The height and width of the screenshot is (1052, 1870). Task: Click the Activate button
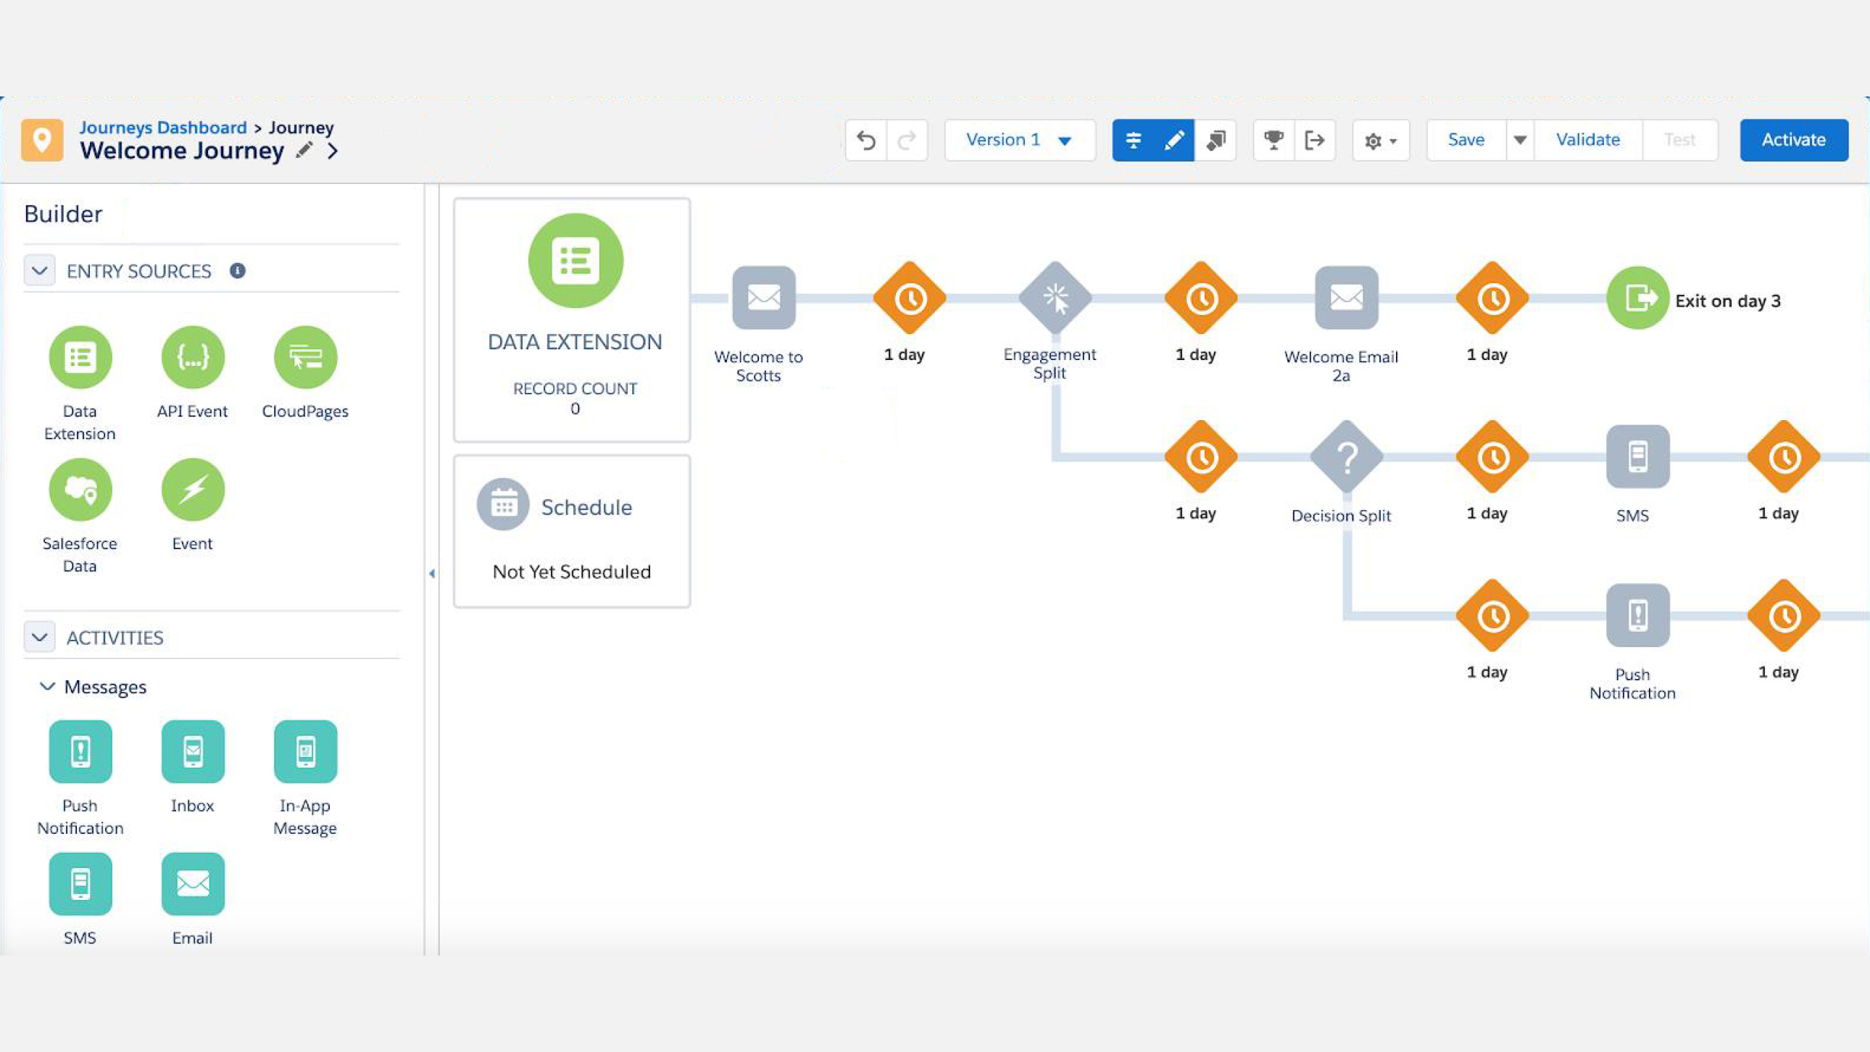pos(1793,138)
